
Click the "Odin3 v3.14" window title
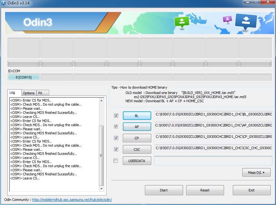tap(19, 3)
